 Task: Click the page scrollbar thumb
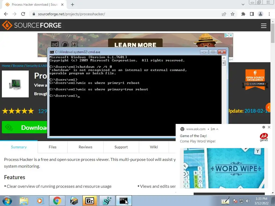(x=273, y=33)
